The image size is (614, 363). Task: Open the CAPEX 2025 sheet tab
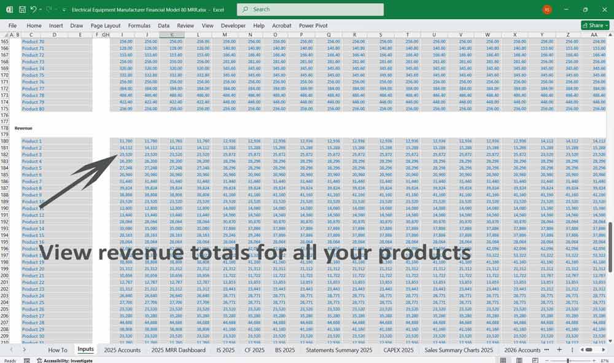tap(398, 349)
